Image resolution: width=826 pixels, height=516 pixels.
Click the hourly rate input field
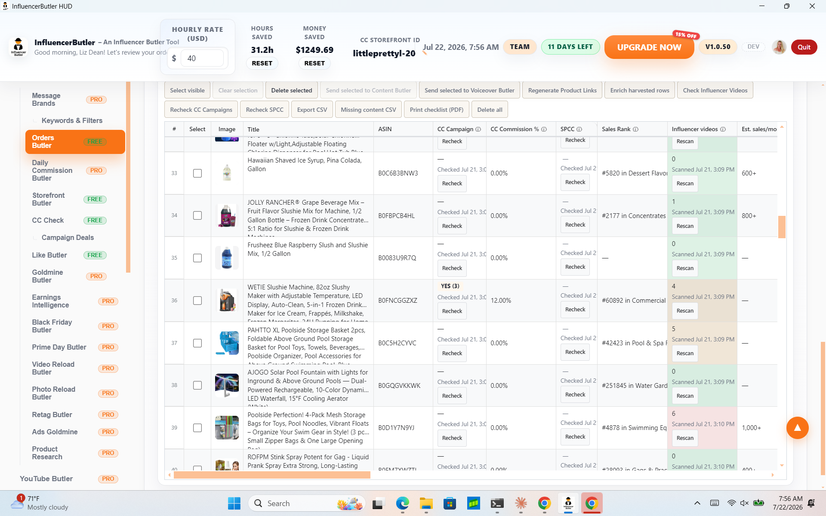coord(202,58)
